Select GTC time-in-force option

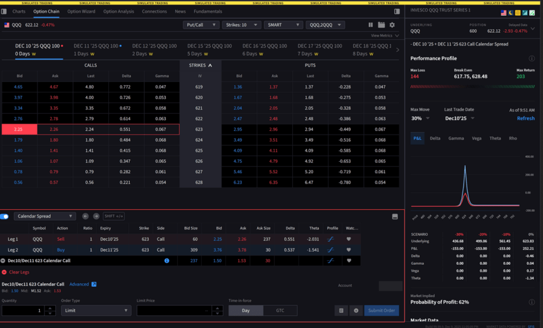pyautogui.click(x=280, y=310)
